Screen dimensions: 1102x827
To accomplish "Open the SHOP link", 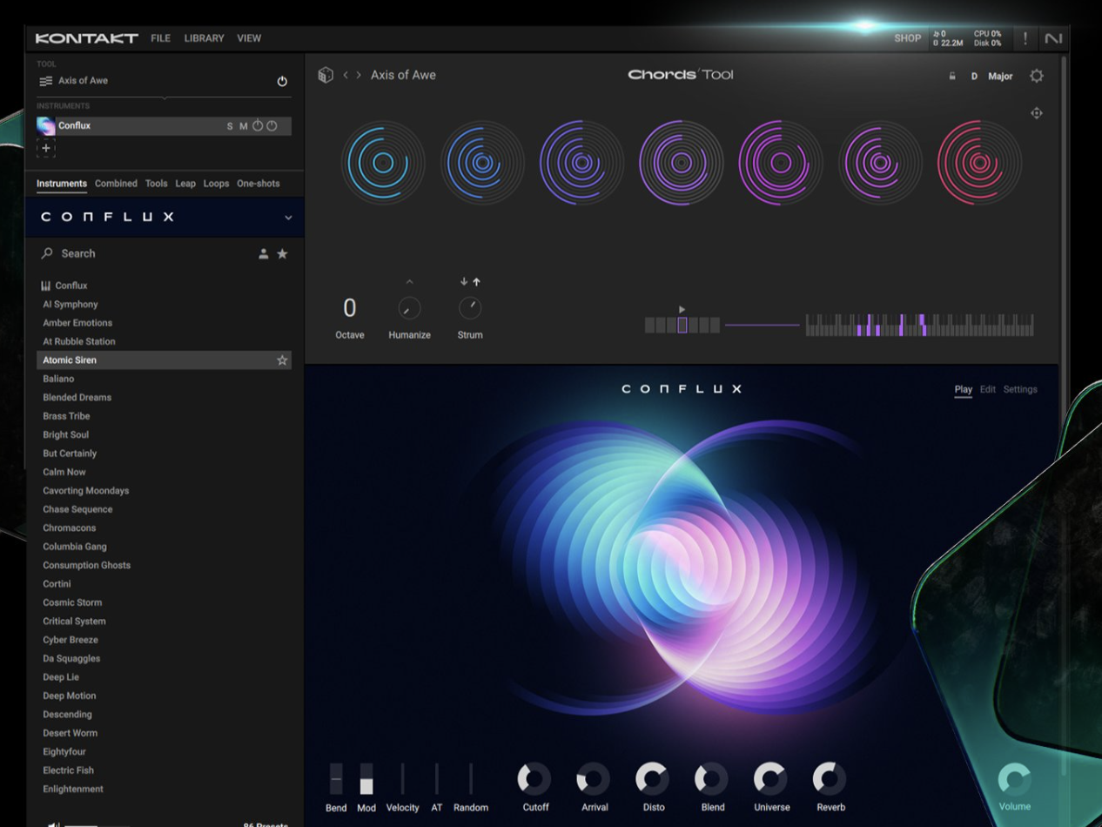I will (x=907, y=38).
